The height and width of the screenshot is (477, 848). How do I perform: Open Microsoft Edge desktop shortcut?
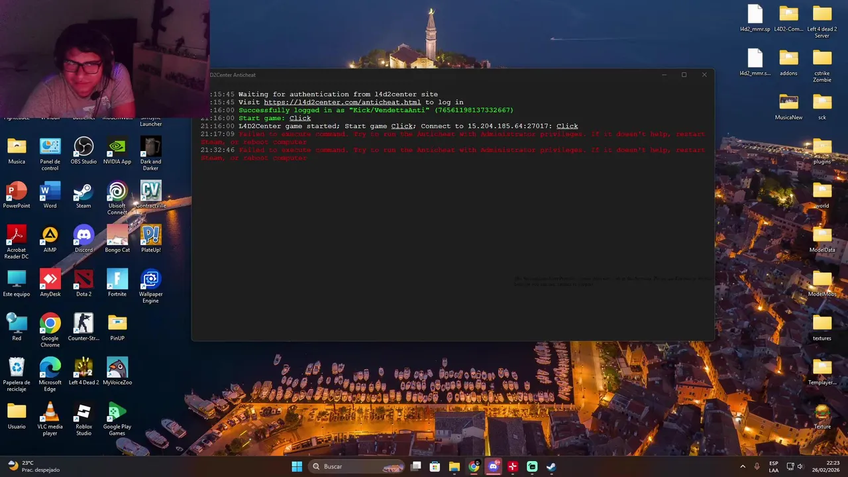tap(50, 374)
